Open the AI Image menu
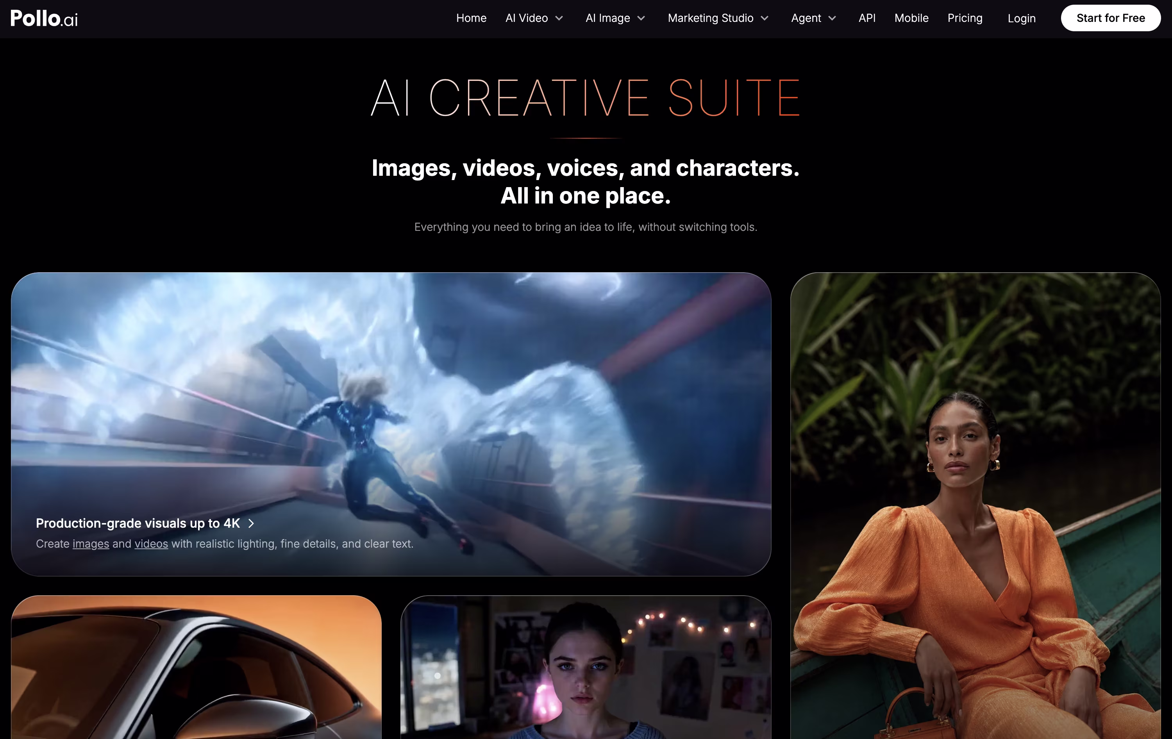Screen dimensions: 1172x739 point(607,18)
